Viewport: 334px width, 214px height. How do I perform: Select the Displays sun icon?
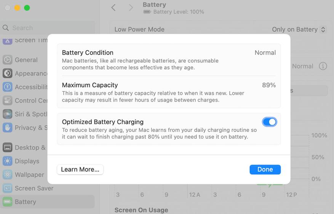pos(8,161)
